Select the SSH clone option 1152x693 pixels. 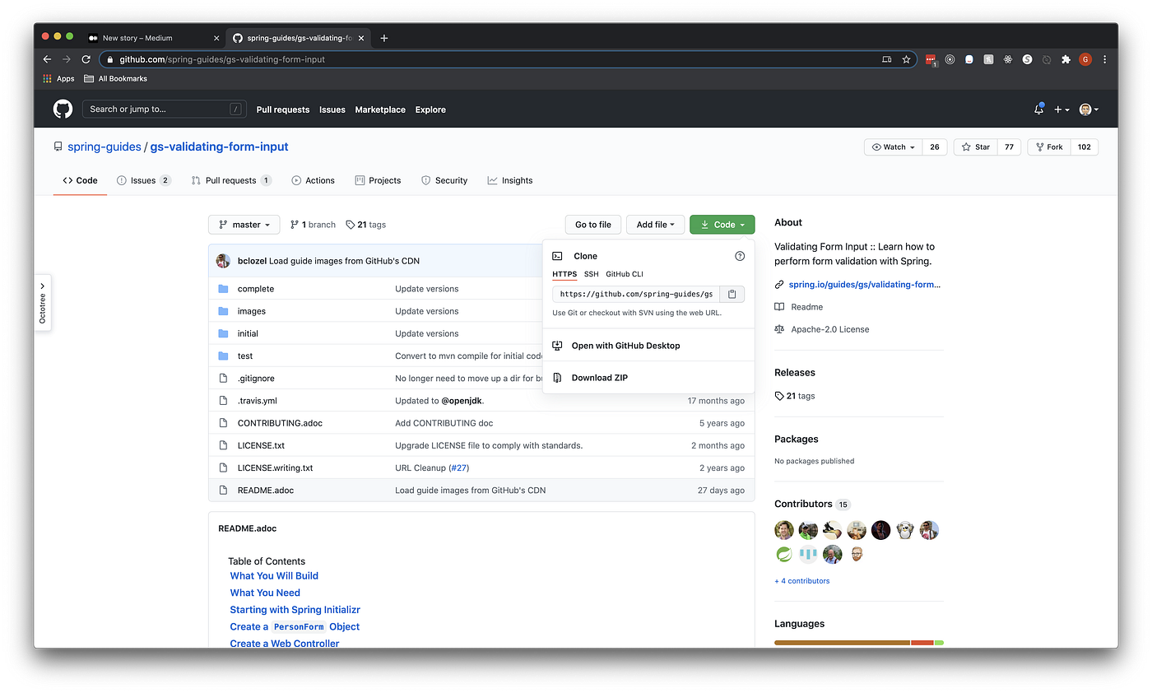click(592, 274)
